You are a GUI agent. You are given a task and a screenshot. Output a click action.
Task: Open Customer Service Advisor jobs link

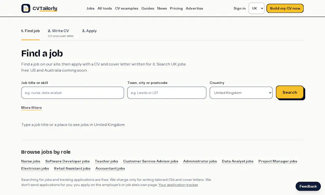click(x=151, y=161)
